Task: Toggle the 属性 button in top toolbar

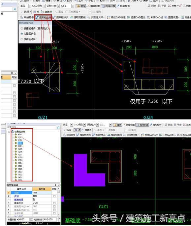Action: coord(81,6)
